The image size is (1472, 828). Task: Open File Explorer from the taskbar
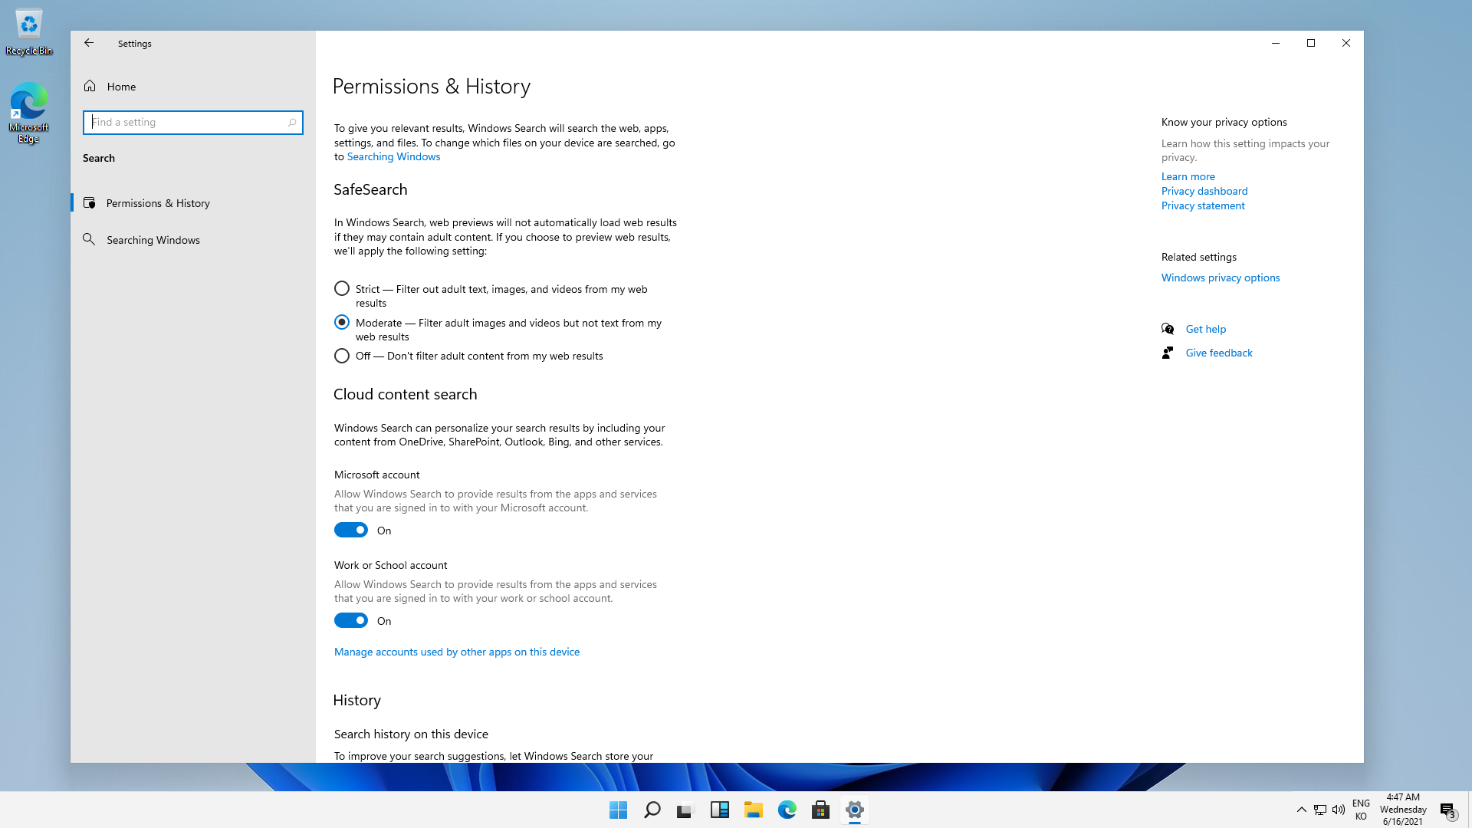click(753, 810)
